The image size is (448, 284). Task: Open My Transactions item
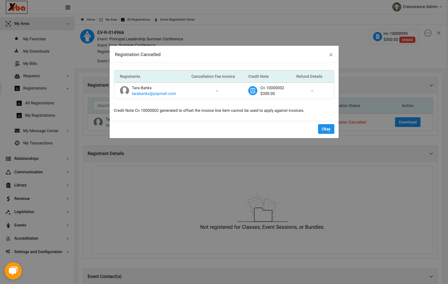coord(38,143)
